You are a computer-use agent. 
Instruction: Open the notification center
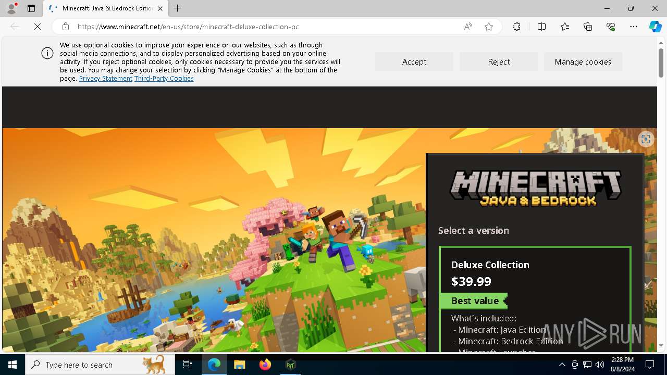[650, 365]
